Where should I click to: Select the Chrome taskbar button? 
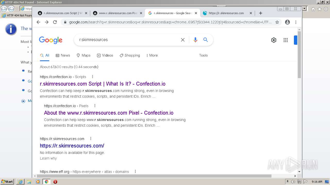(46, 182)
